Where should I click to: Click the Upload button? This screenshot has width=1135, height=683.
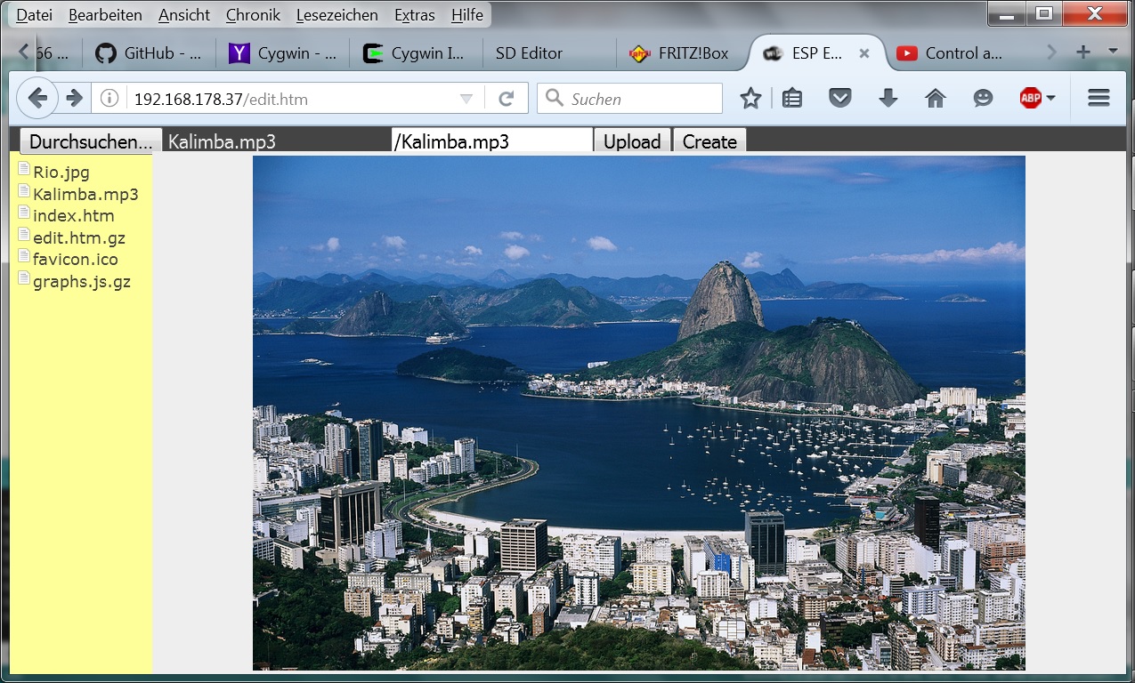coord(632,141)
